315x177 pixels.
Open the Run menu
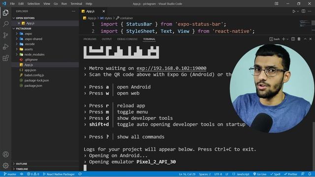pos(64,3)
